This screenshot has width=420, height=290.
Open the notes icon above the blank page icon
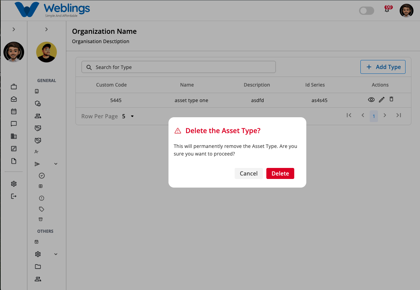click(14, 149)
